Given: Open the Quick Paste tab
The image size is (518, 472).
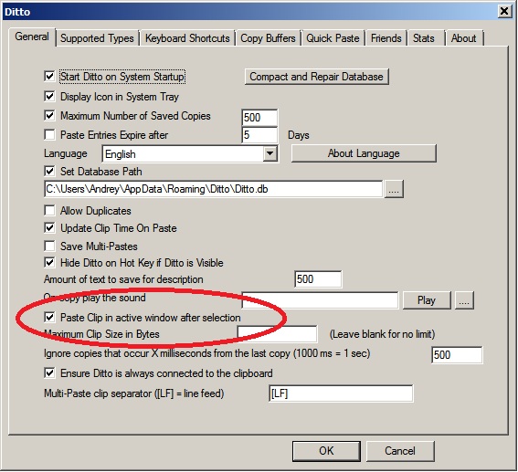Looking at the screenshot, I should pyautogui.click(x=333, y=38).
